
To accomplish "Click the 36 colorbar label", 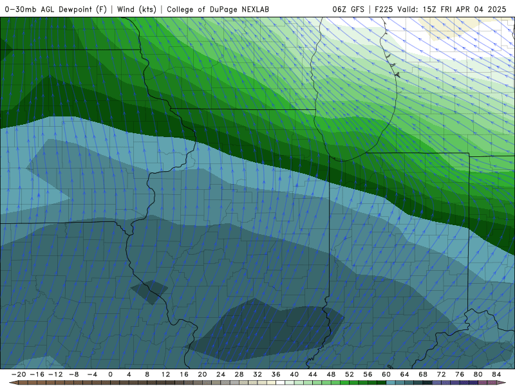I will (x=276, y=374).
